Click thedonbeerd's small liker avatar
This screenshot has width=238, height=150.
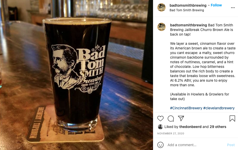click(160, 127)
